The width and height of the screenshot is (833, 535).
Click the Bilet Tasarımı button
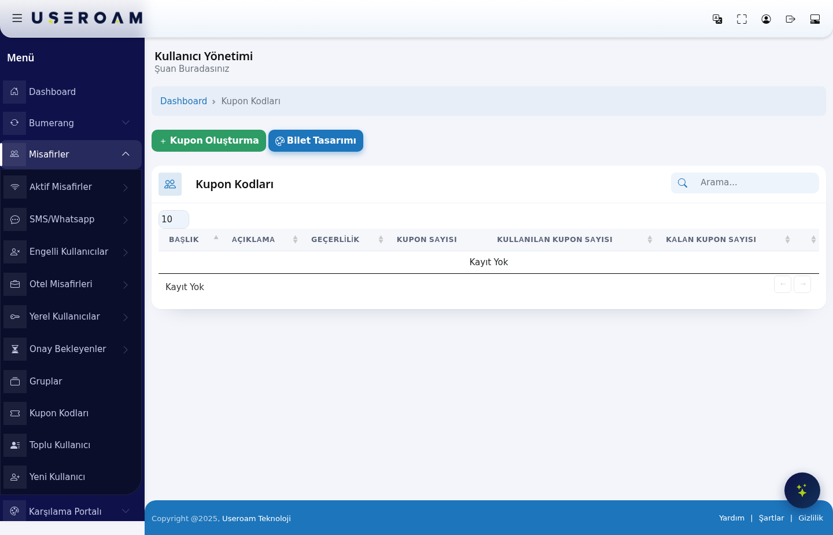click(316, 141)
